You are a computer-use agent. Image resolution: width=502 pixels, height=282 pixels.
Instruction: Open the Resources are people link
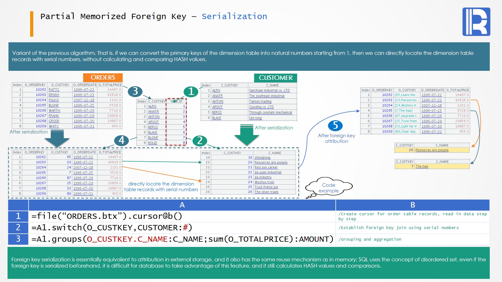pyautogui.click(x=432, y=150)
